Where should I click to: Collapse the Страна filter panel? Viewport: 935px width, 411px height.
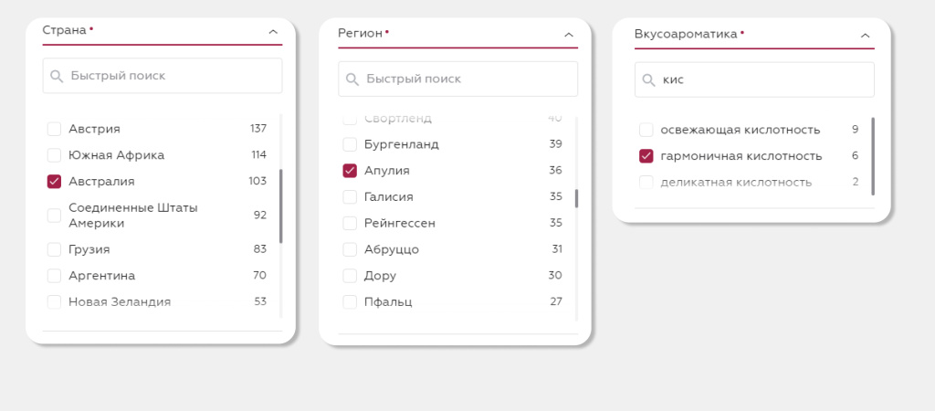(x=273, y=31)
